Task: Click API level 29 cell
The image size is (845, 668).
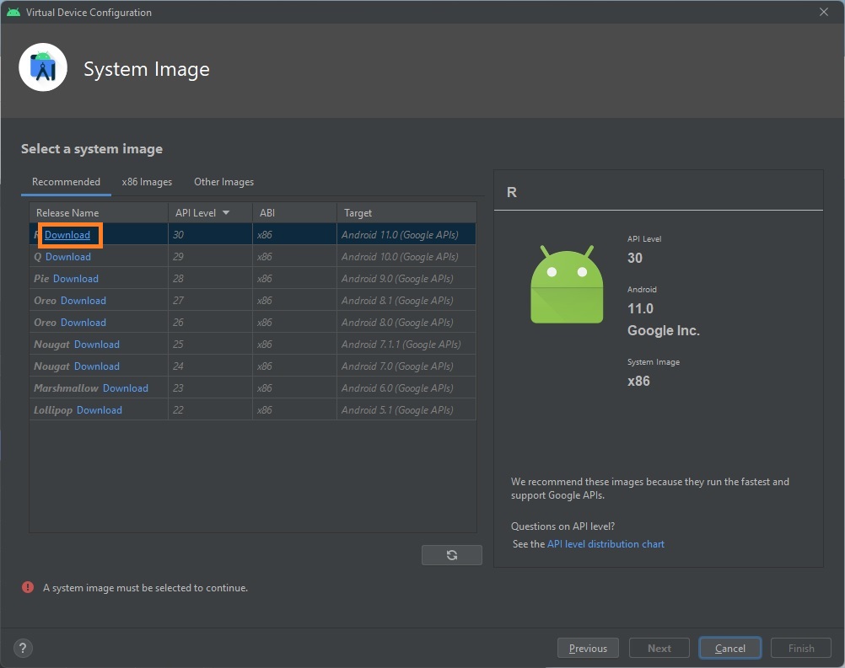Action: pos(210,257)
